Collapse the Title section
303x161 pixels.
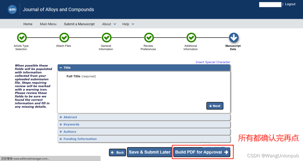144,68
